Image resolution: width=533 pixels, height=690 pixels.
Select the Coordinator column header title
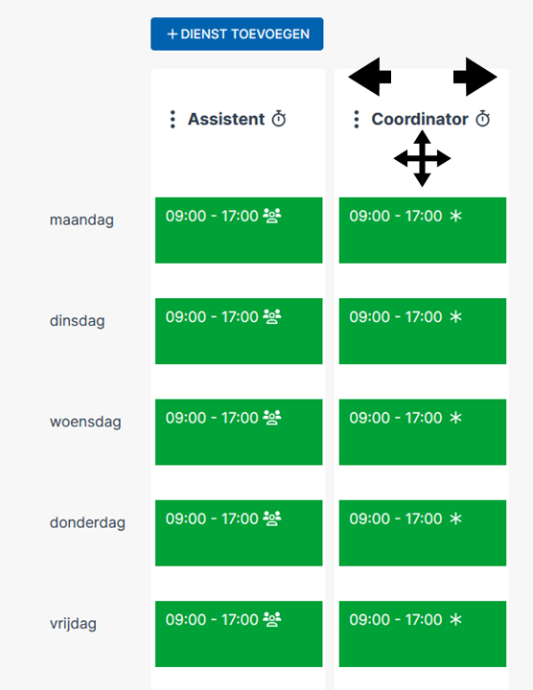[x=420, y=119]
